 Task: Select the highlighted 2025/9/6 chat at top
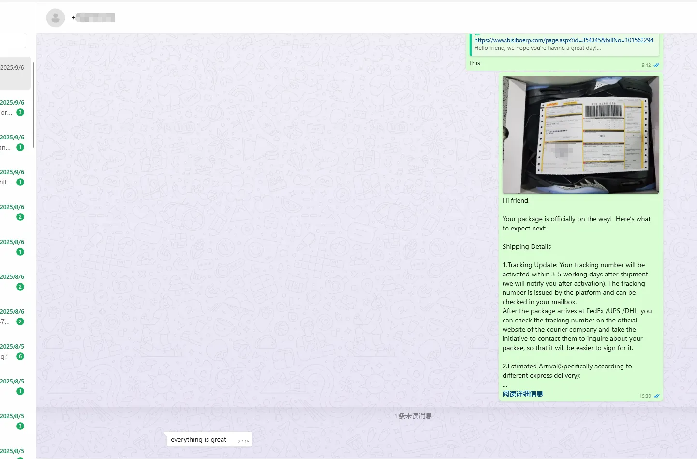tap(15, 73)
